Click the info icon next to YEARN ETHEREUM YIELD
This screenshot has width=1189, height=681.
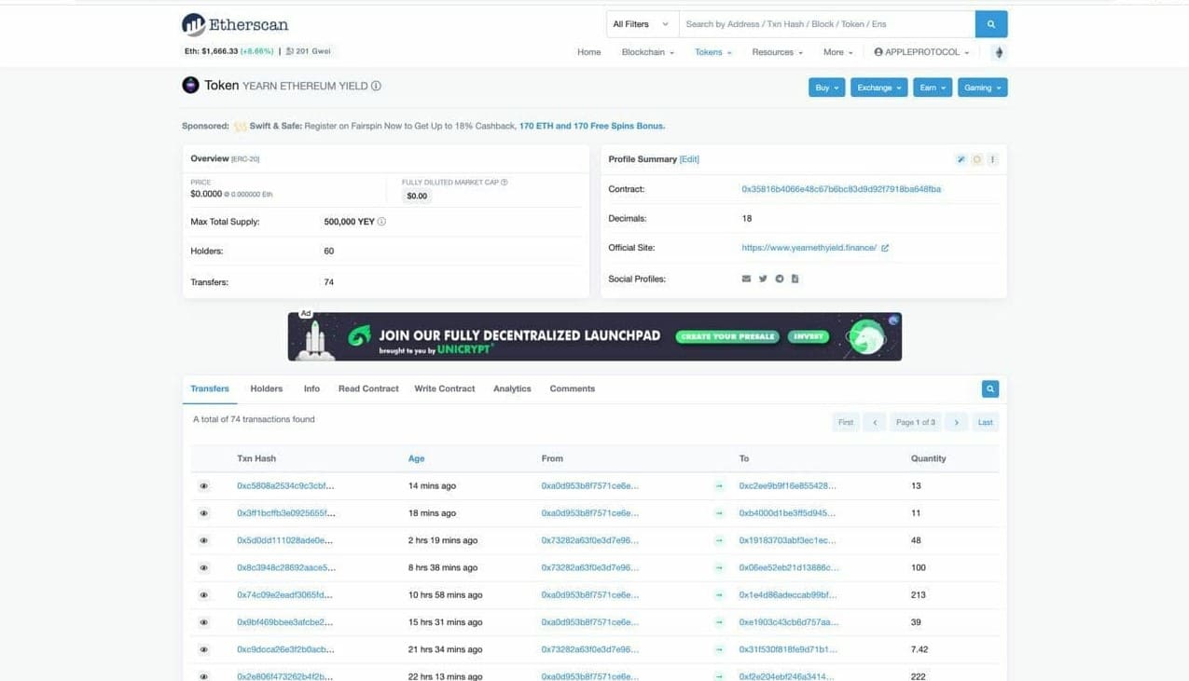tap(376, 86)
